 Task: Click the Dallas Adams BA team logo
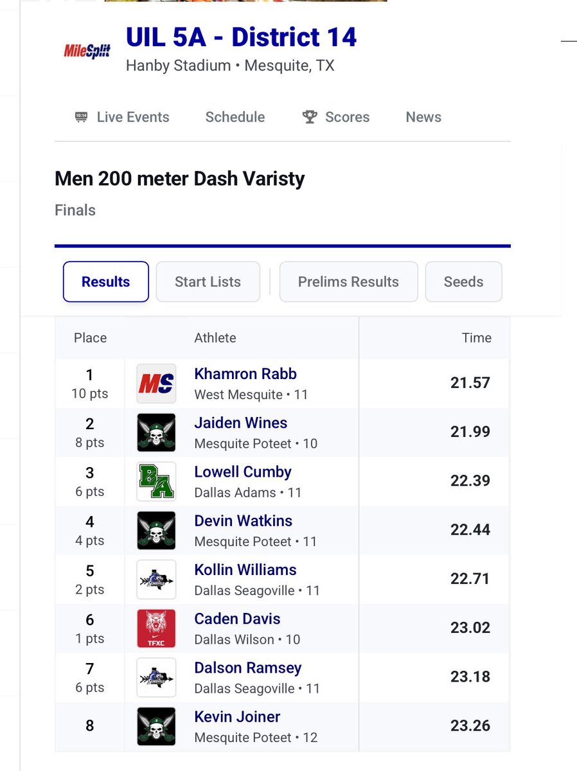pos(156,482)
